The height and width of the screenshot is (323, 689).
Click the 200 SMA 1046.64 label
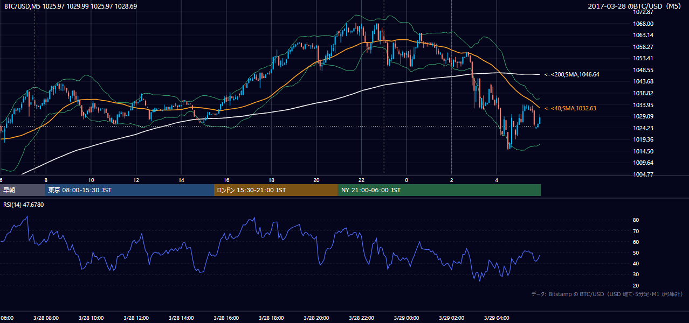tap(571, 75)
